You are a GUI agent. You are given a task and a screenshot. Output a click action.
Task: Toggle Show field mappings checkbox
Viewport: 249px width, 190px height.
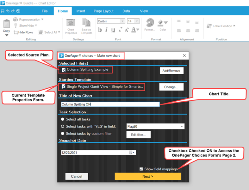141,169
